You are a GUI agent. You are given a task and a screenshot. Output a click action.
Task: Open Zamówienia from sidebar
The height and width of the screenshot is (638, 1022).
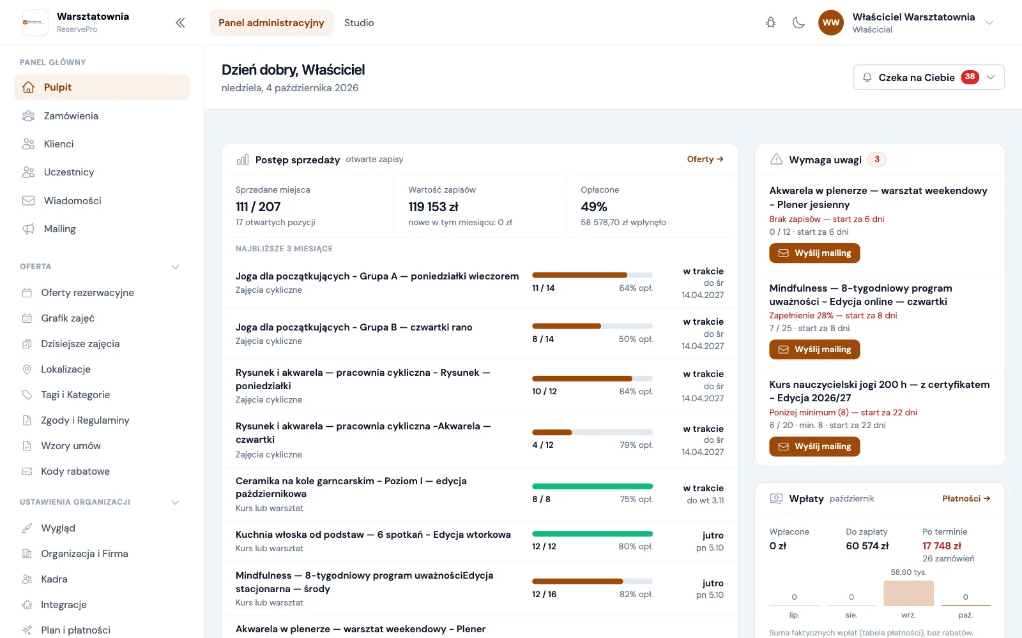pos(102,116)
